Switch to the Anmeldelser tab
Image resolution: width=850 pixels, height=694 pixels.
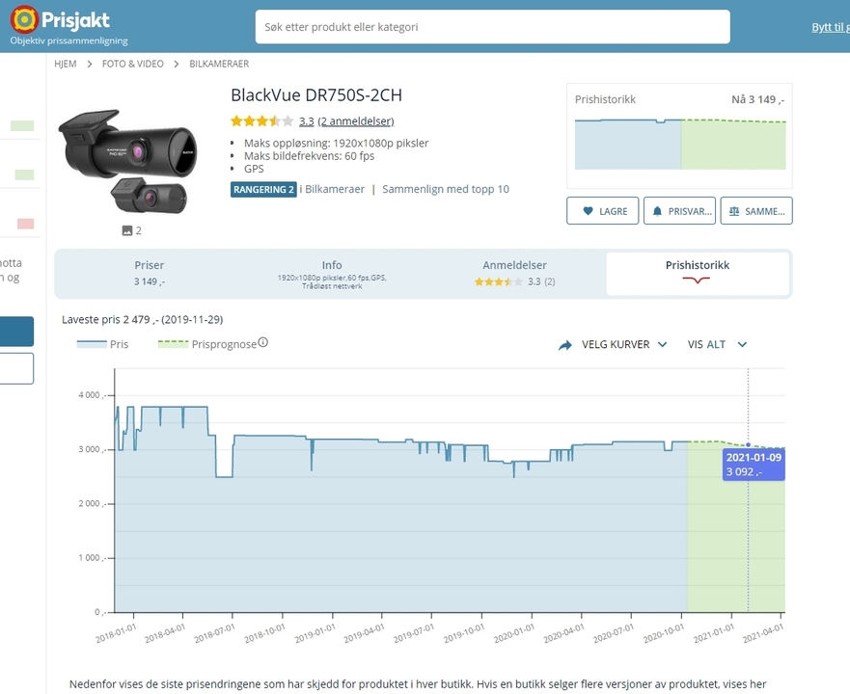514,273
